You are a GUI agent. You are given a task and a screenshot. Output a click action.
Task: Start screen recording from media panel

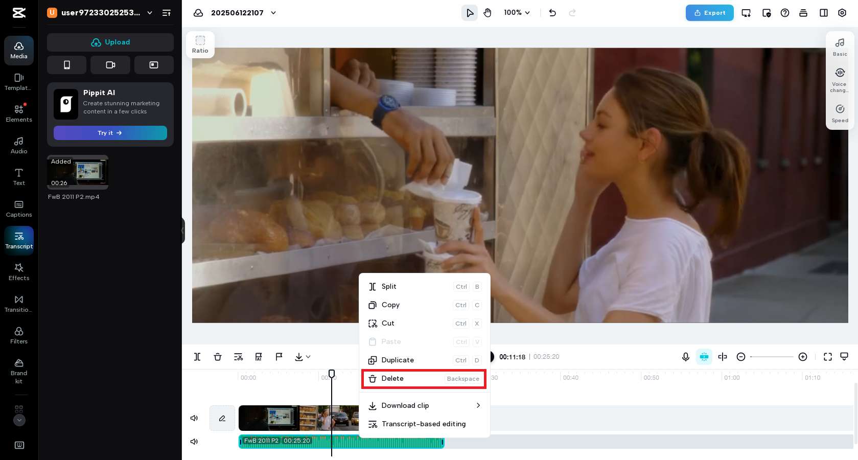tap(154, 65)
